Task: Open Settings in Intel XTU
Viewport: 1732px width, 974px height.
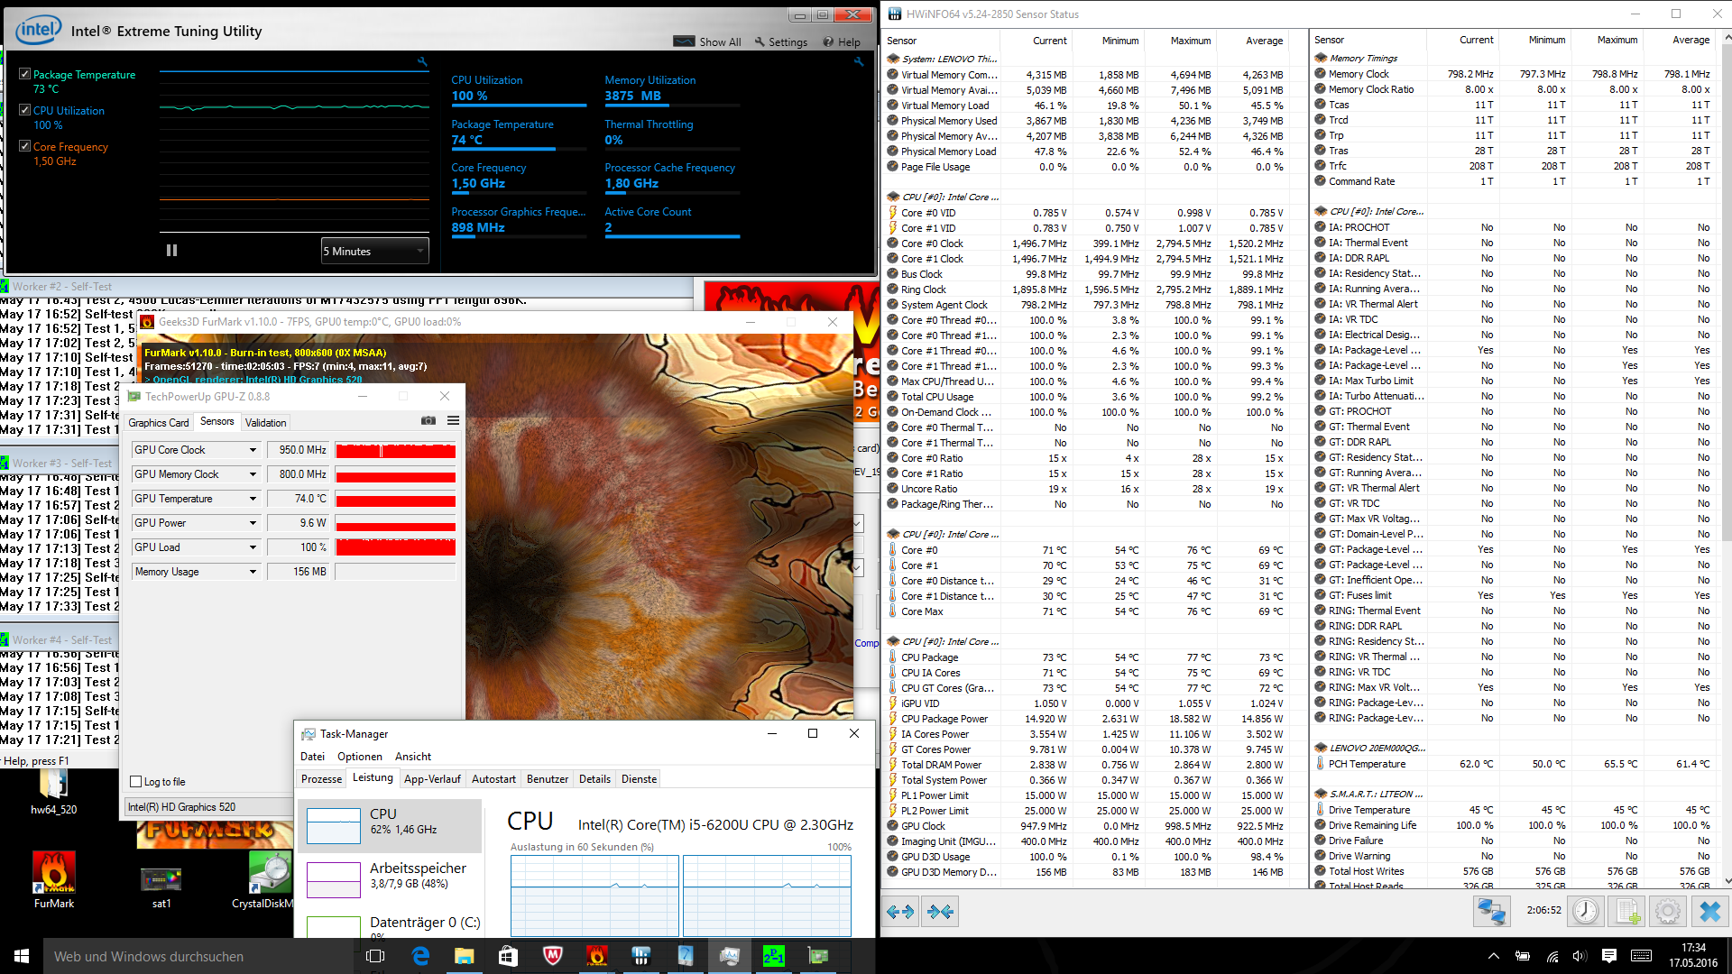Action: [x=781, y=41]
